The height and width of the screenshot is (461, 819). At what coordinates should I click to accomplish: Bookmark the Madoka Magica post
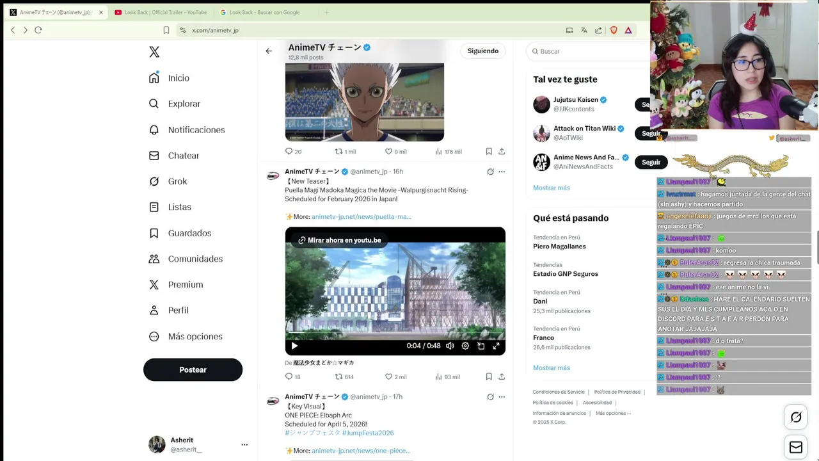pos(489,376)
